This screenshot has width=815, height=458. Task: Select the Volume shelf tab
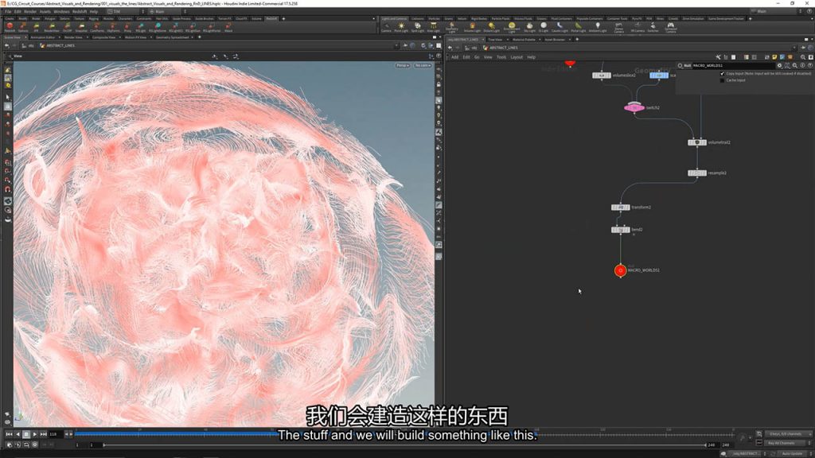click(256, 19)
